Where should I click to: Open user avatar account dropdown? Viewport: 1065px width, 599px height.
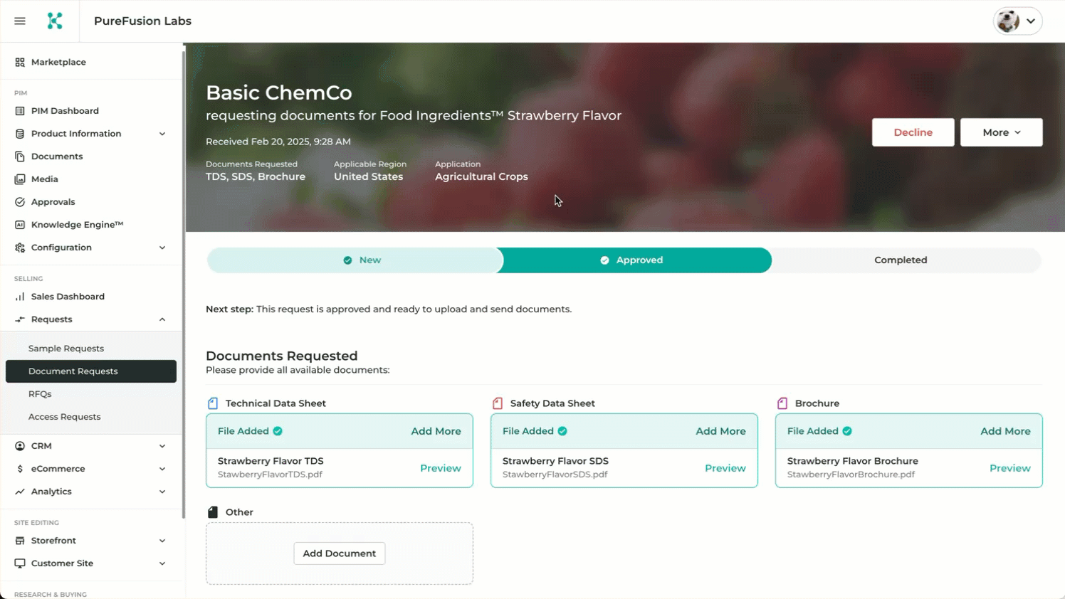[x=1017, y=21]
